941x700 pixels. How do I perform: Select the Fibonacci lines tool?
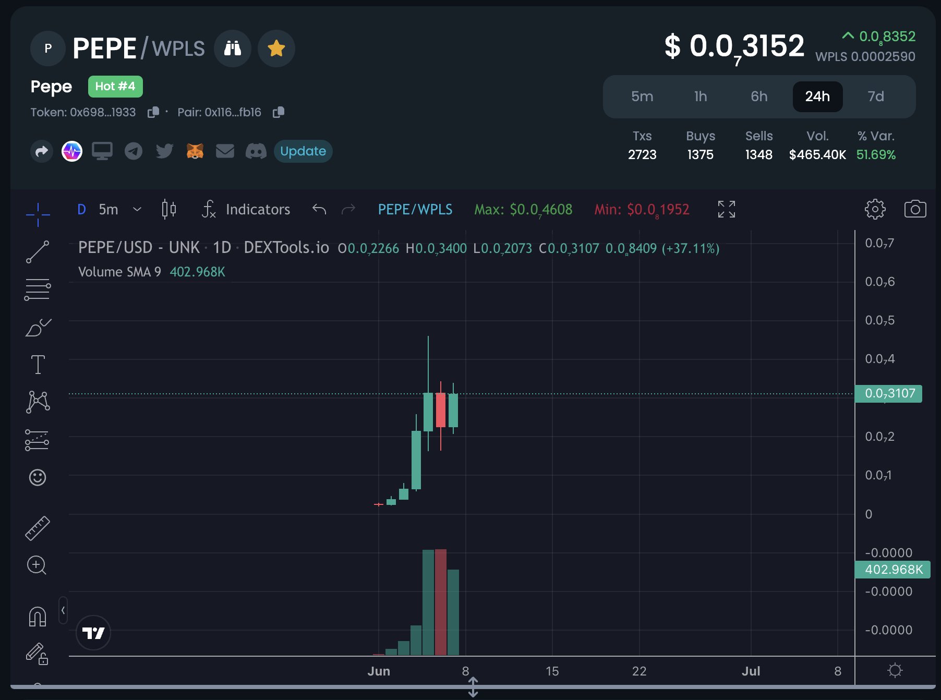pyautogui.click(x=38, y=289)
